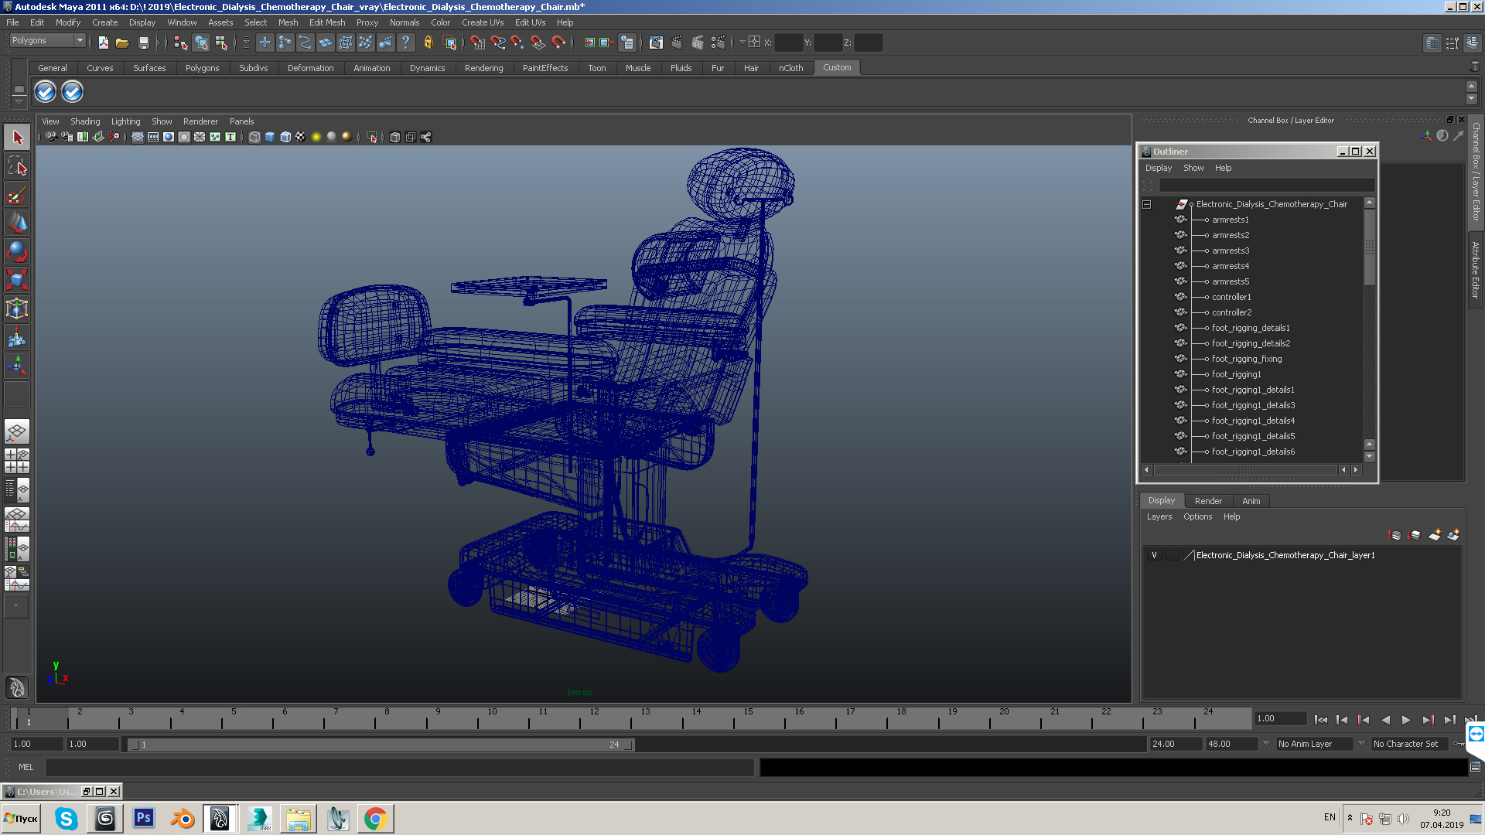Open Photoshop from the taskbar

(144, 818)
